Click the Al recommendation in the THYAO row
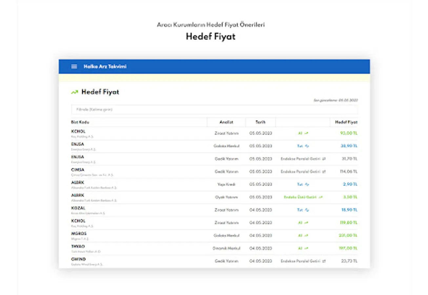This screenshot has width=428, height=295. click(300, 248)
